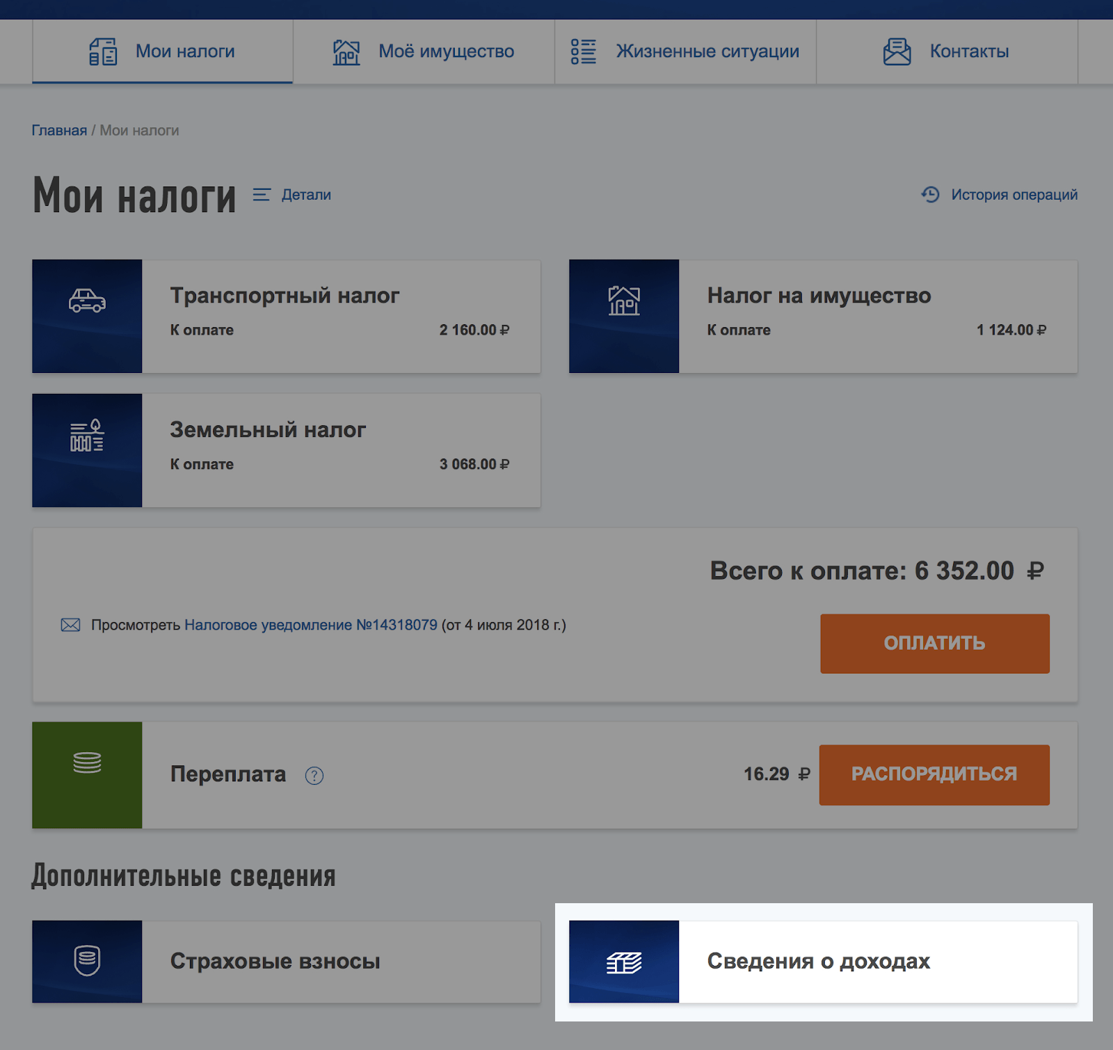Image resolution: width=1113 pixels, height=1050 pixels.
Task: Click the lines icon next to Детали
Action: 262,195
